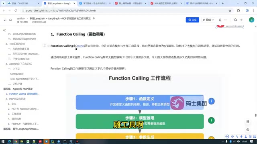
Task: Open the 编辑 edit mode dropdown
Action: [x=208, y=20]
